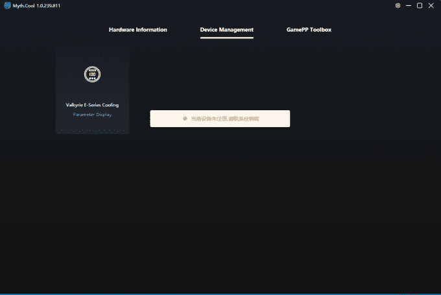Click the Valkyrie cooler display icon
Viewport: 441px width, 295px height.
(92, 75)
